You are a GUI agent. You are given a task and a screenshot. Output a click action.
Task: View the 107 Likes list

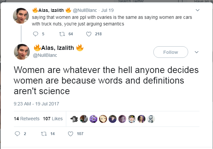pos(53,119)
